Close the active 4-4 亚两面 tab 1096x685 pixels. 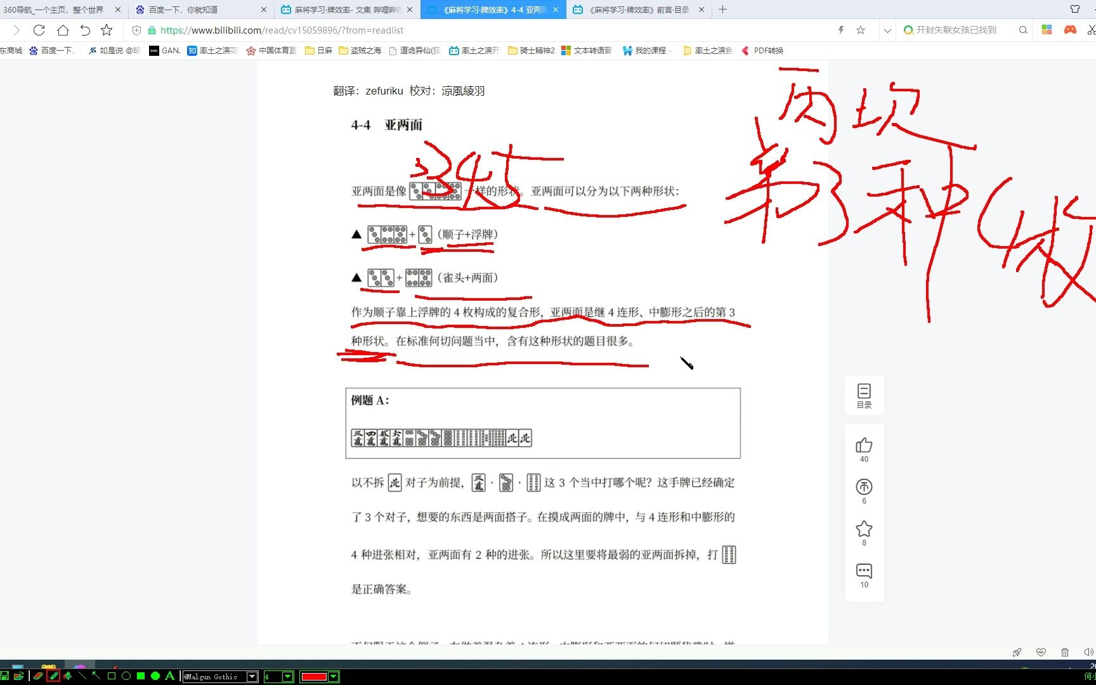[x=556, y=10]
